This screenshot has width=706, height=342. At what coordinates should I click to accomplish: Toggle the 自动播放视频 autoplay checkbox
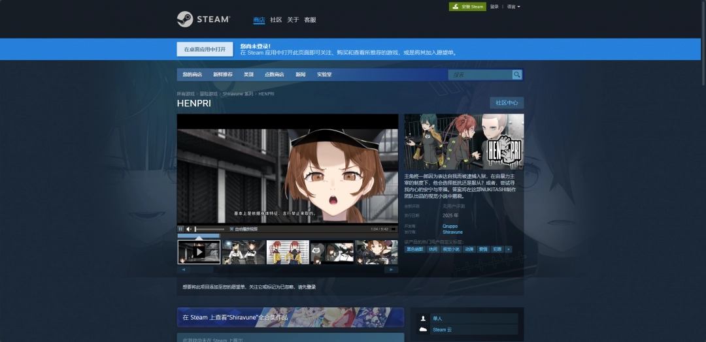pos(231,229)
